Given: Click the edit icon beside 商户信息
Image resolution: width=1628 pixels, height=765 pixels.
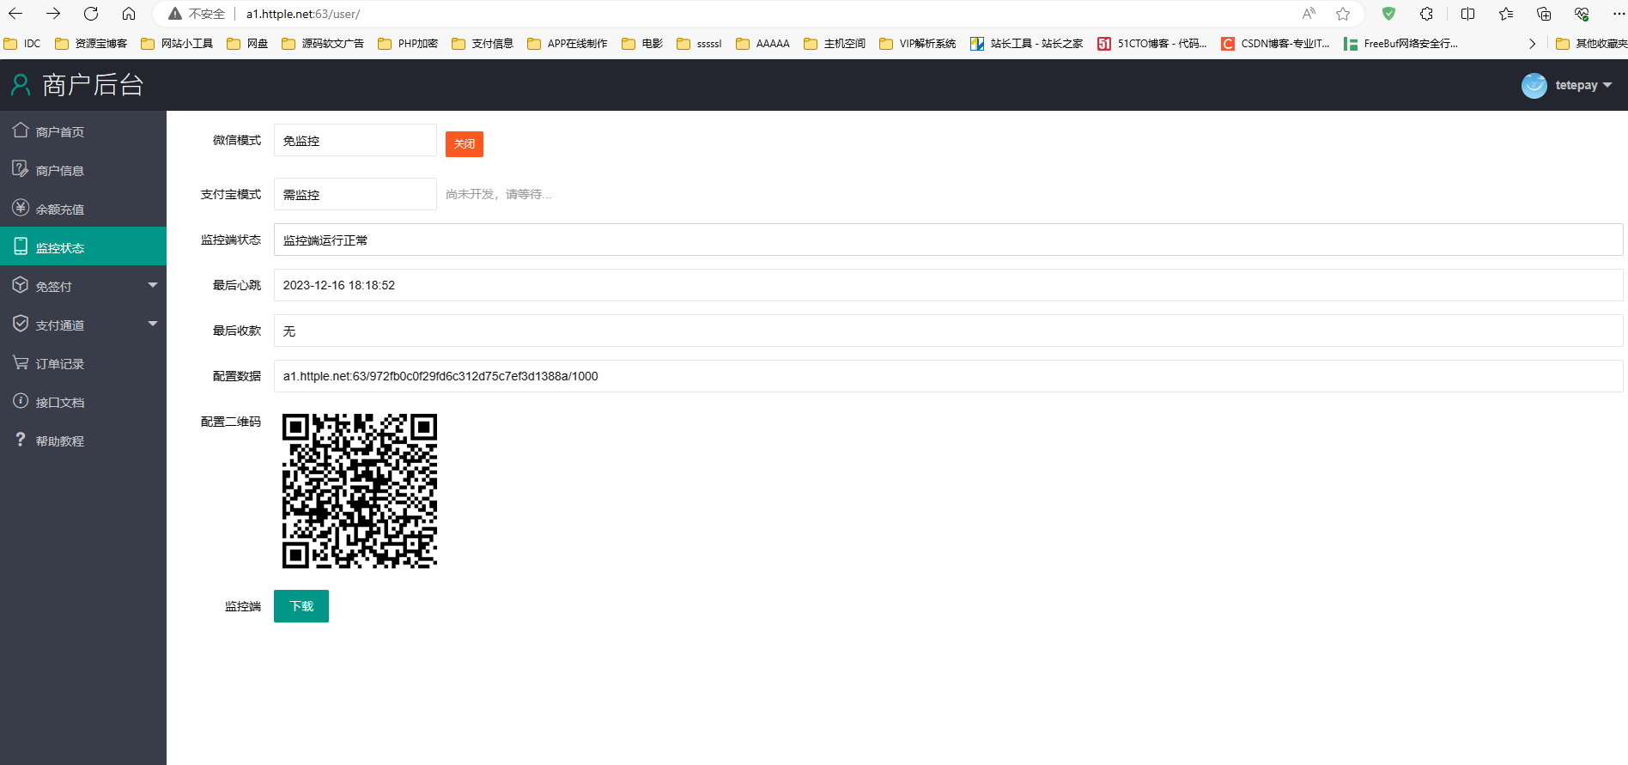Looking at the screenshot, I should coord(21,169).
